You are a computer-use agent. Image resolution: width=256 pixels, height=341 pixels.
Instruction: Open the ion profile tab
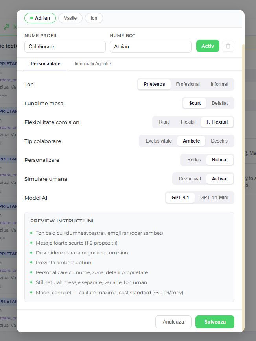[94, 18]
